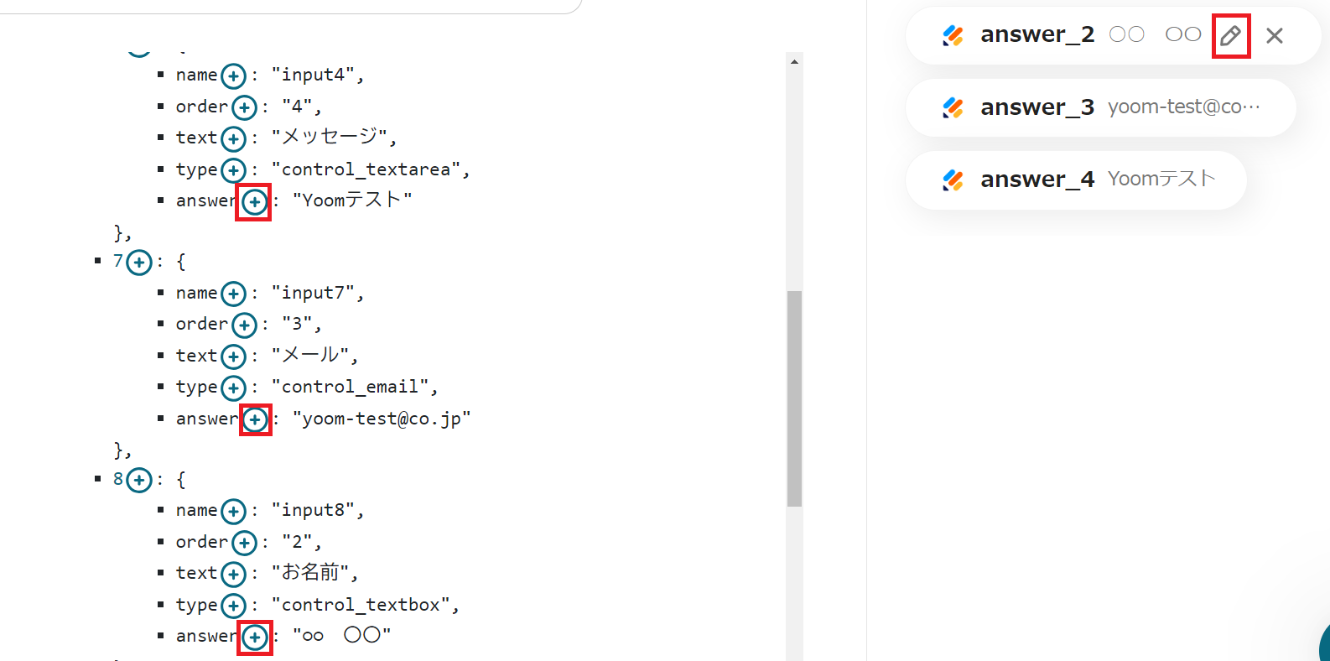Click plus icon beside order "4"
The width and height of the screenshot is (1330, 661).
[244, 108]
